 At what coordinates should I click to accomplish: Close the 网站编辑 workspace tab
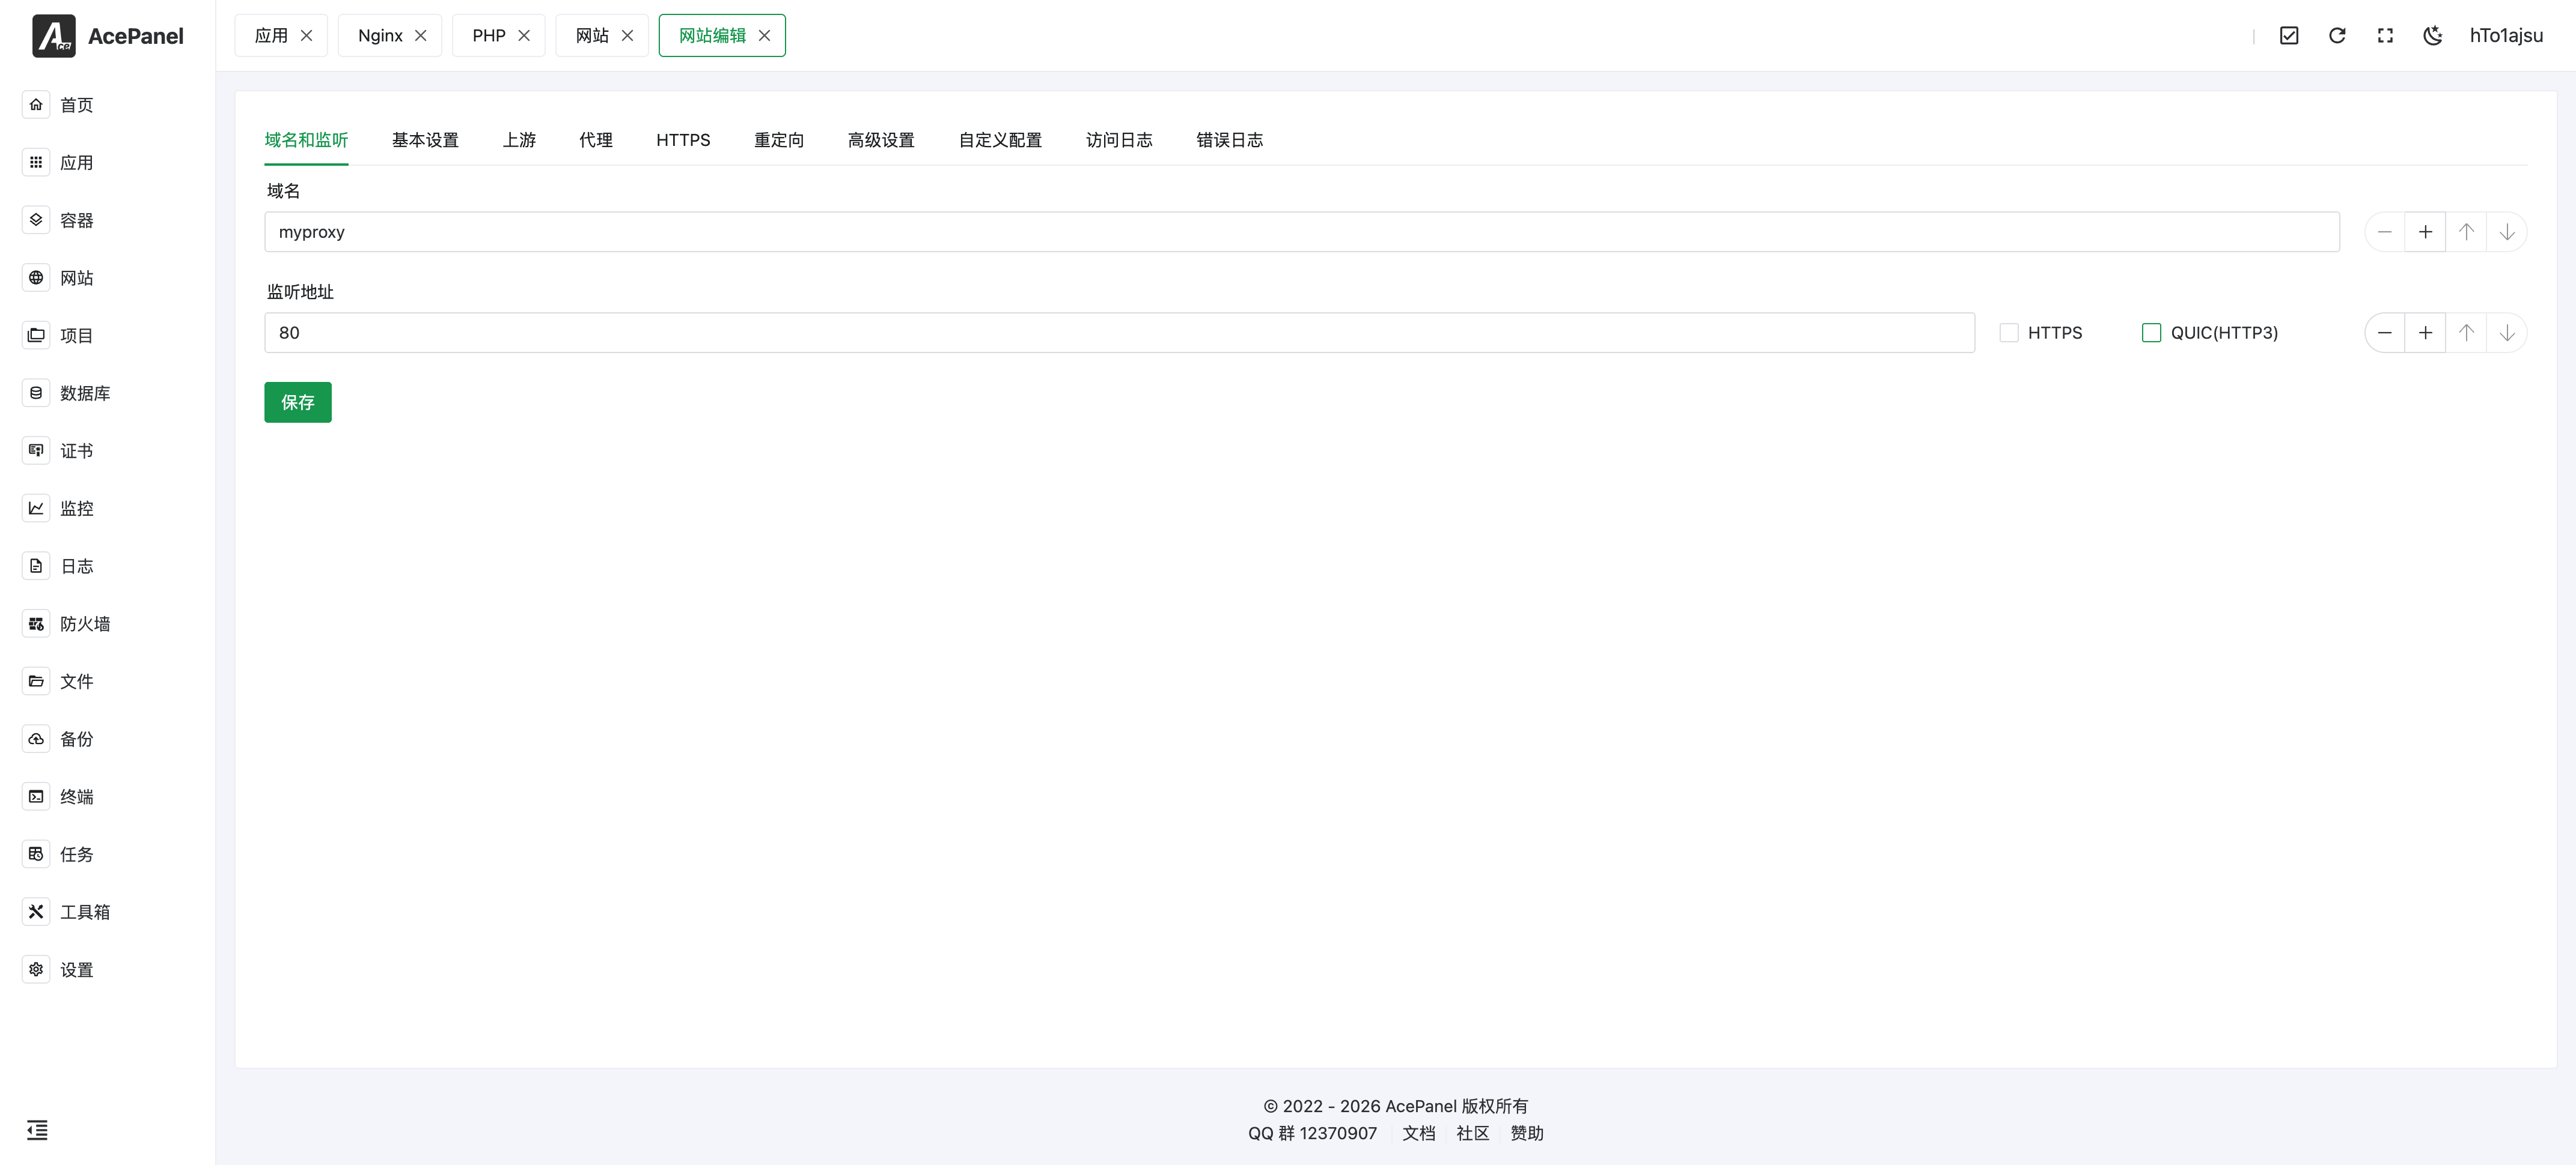coord(765,35)
